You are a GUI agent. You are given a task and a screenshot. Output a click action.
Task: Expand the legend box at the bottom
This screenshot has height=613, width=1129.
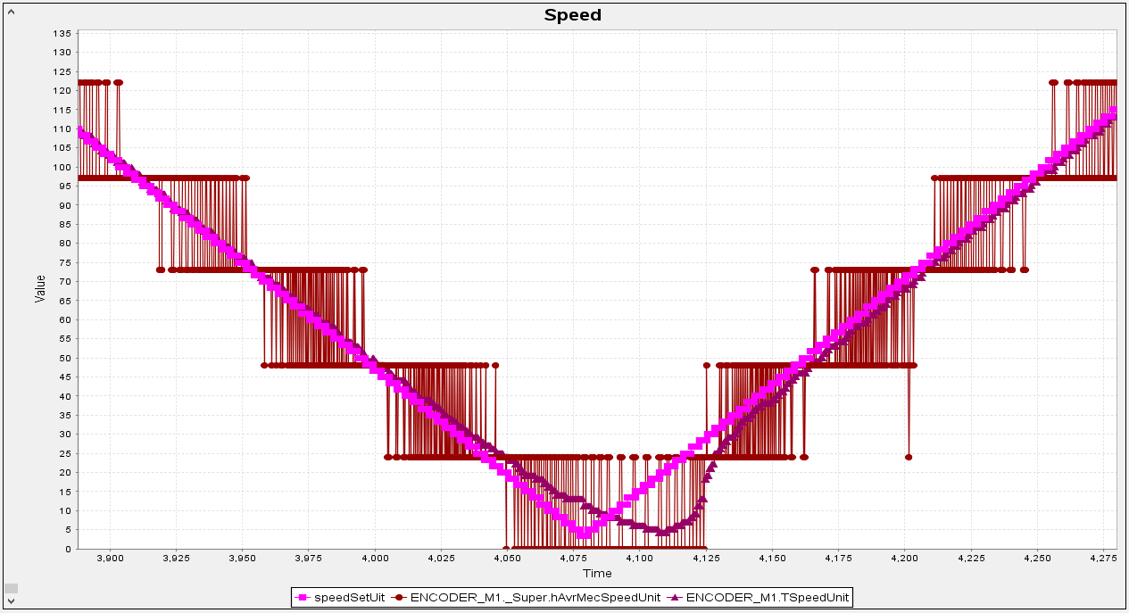tap(573, 597)
